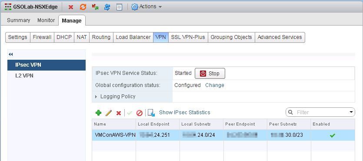Click the document list icon in top toolbar

pyautogui.click(x=119, y=7)
